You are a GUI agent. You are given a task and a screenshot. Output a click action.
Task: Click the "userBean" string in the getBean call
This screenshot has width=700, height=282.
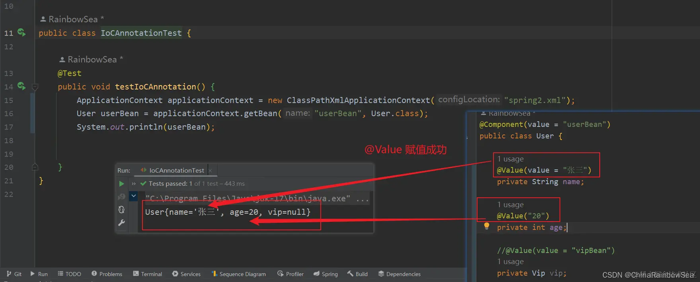pyautogui.click(x=338, y=114)
